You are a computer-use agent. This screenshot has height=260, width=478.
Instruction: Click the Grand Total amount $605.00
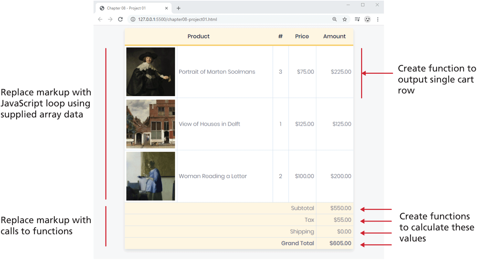(x=340, y=244)
